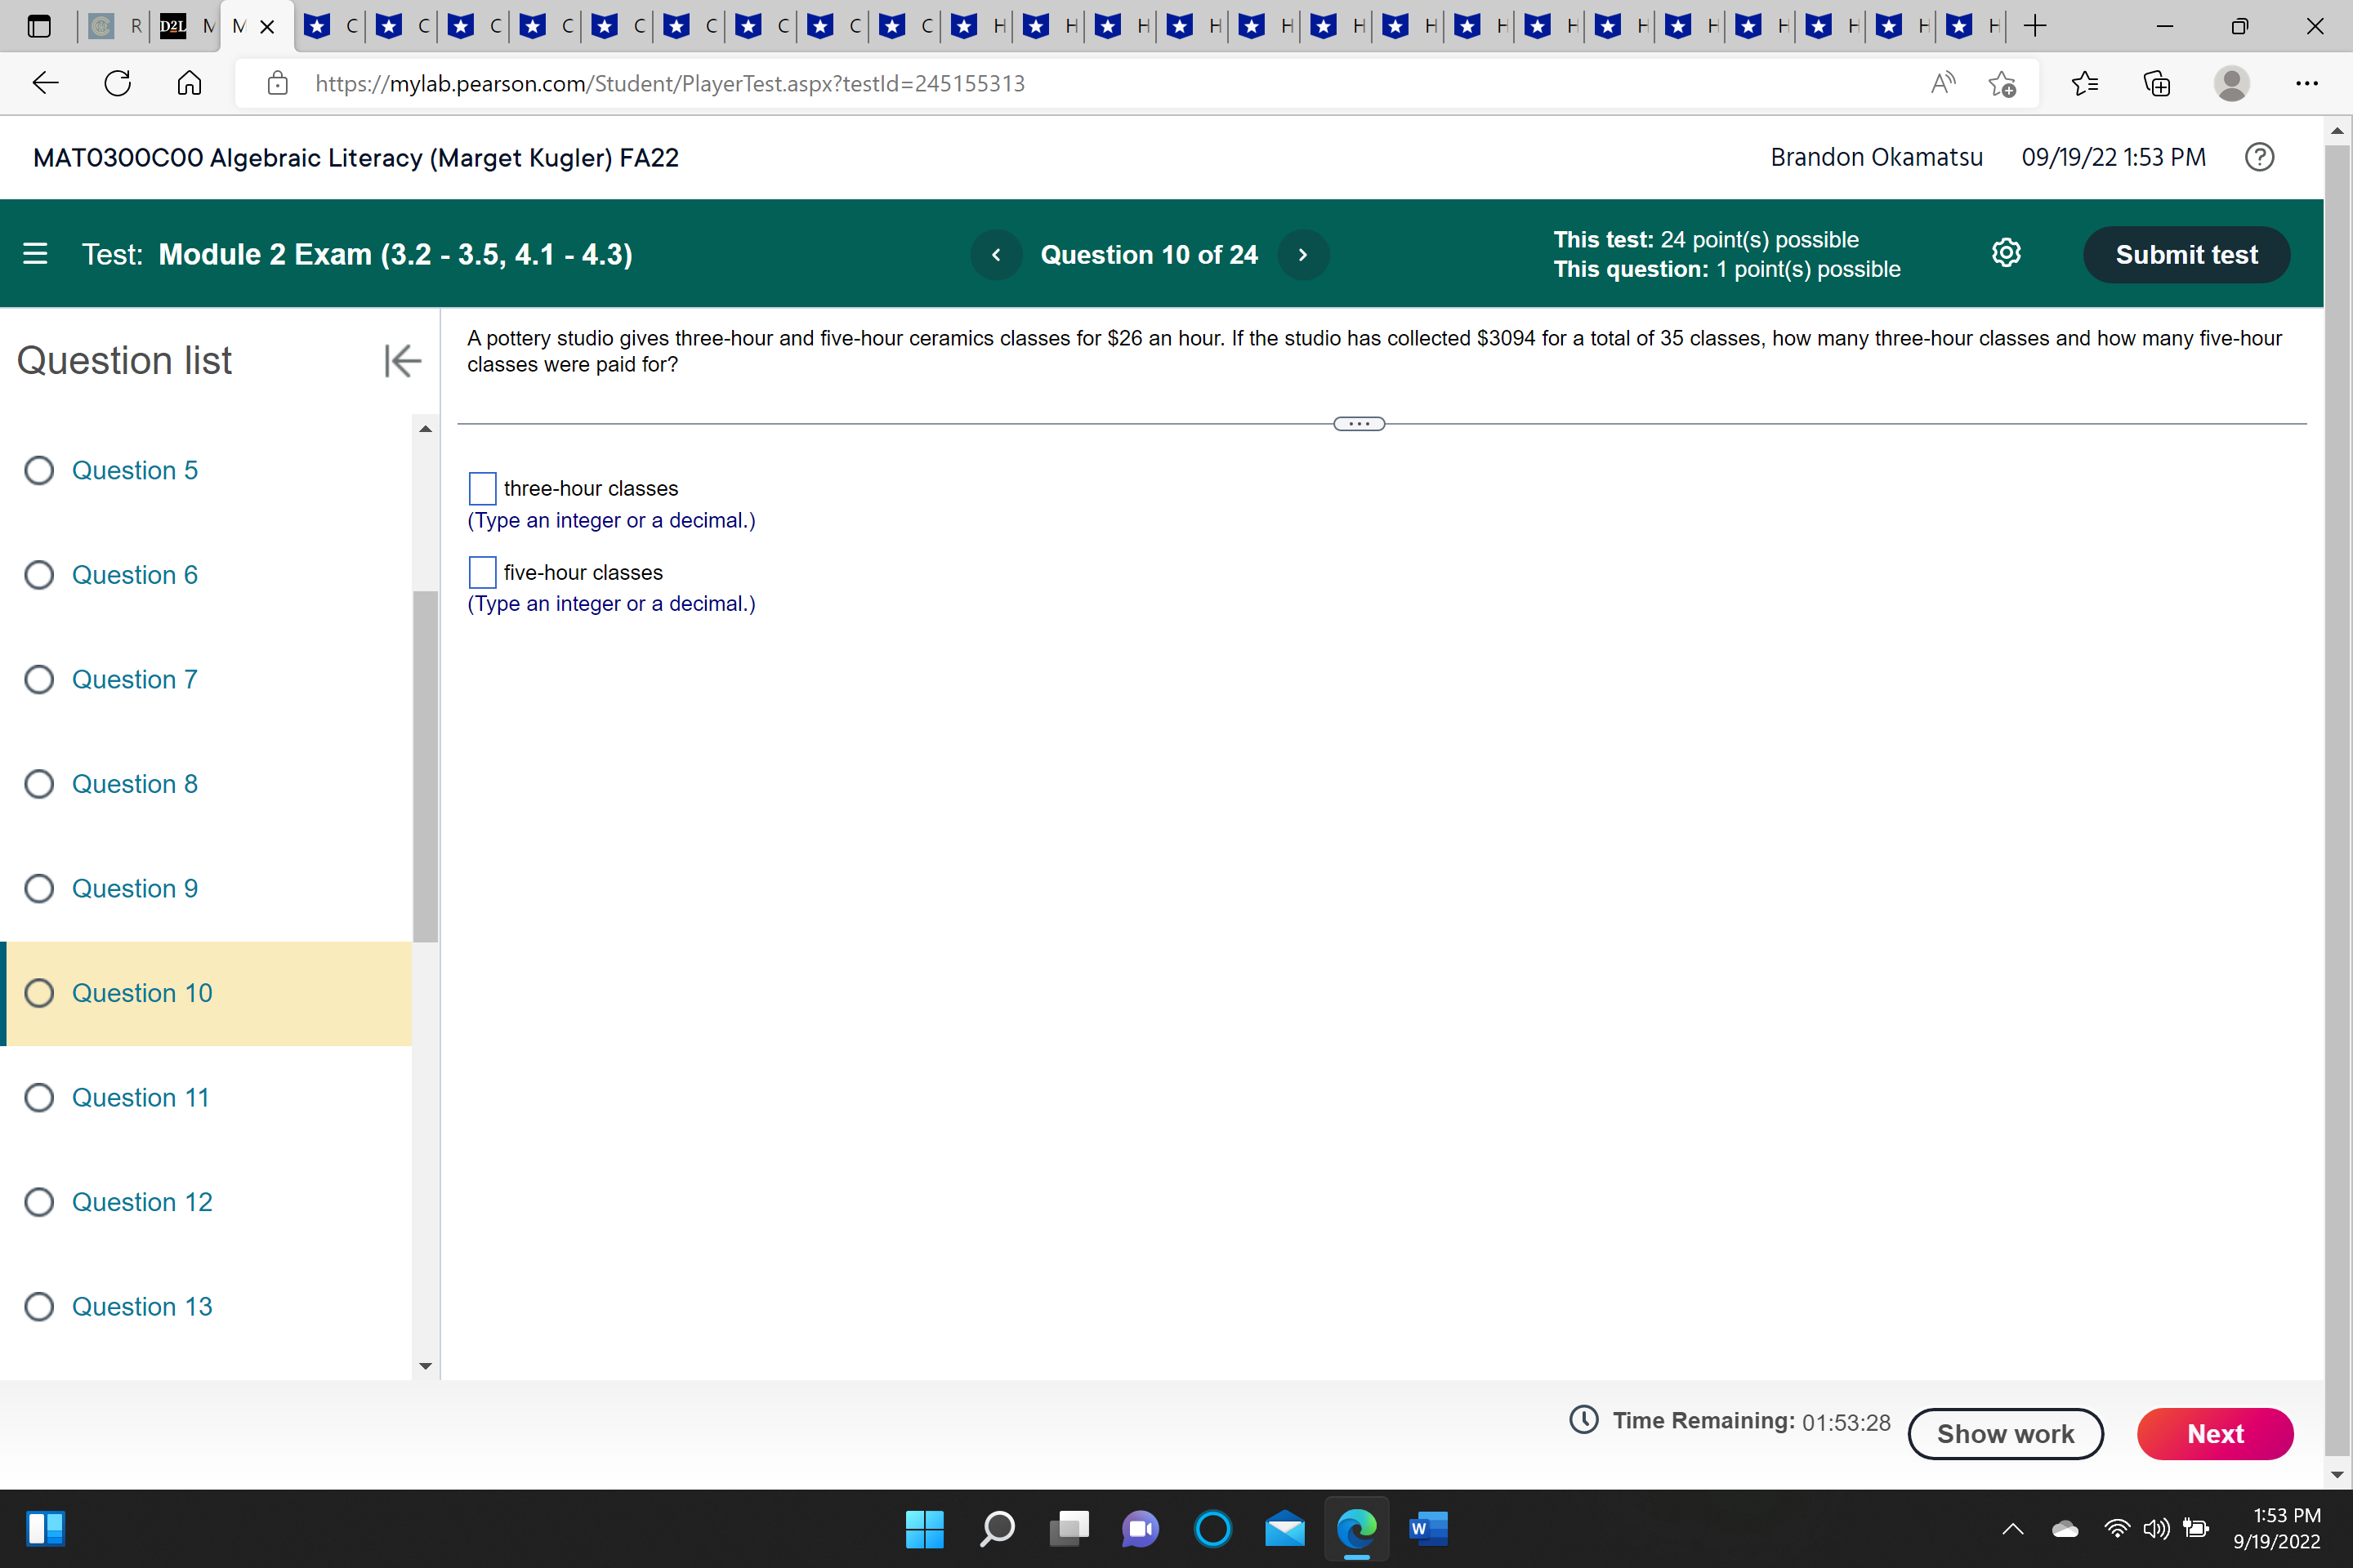Click the help question mark icon
This screenshot has height=1568, width=2353.
click(x=2259, y=157)
